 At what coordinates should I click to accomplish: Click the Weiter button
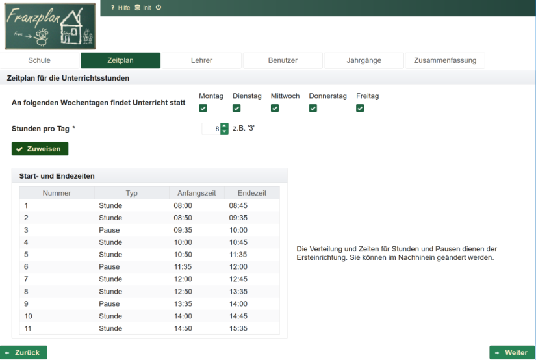tap(512, 352)
